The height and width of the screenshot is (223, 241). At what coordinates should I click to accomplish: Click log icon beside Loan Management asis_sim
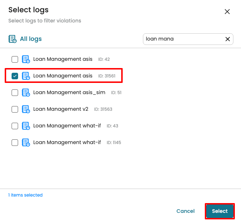[x=26, y=93]
